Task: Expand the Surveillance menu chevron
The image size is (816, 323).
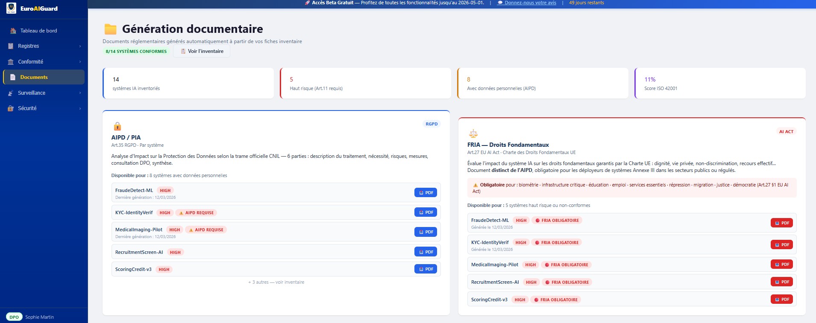Action: point(80,93)
